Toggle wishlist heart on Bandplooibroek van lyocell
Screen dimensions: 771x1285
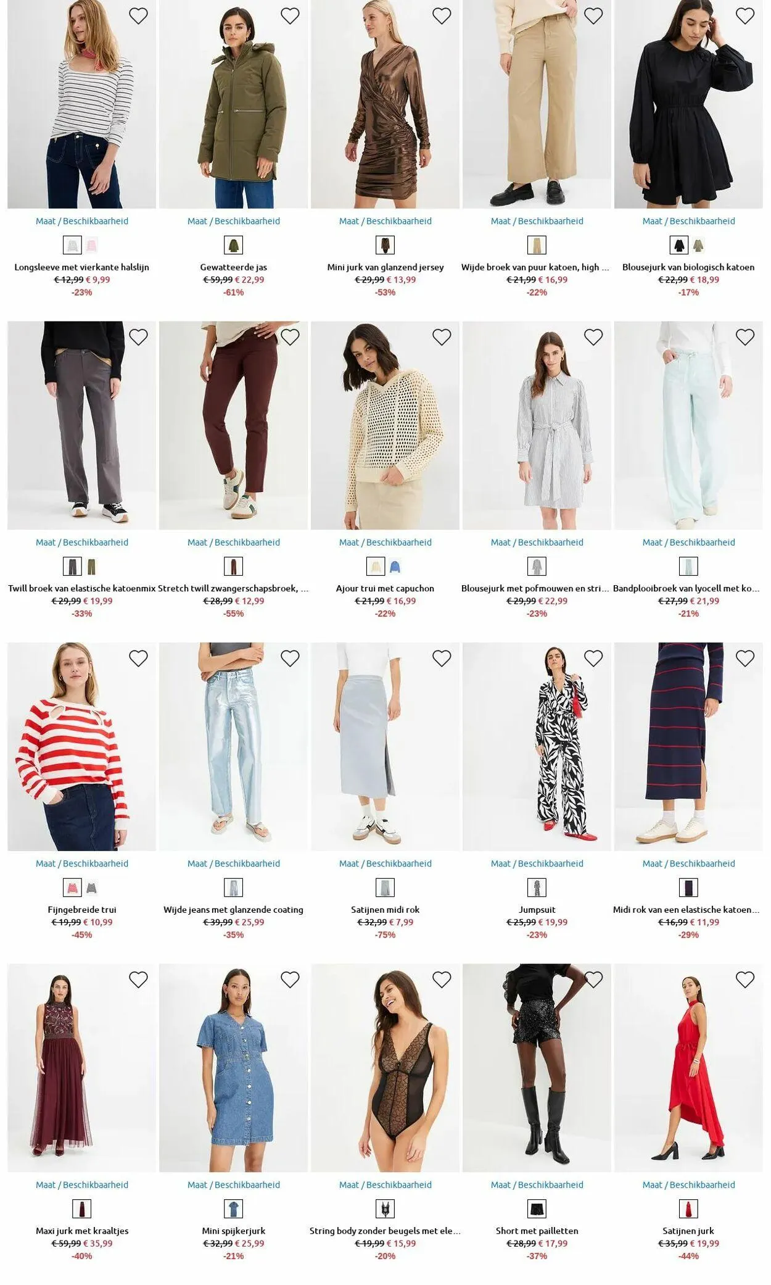(x=745, y=337)
